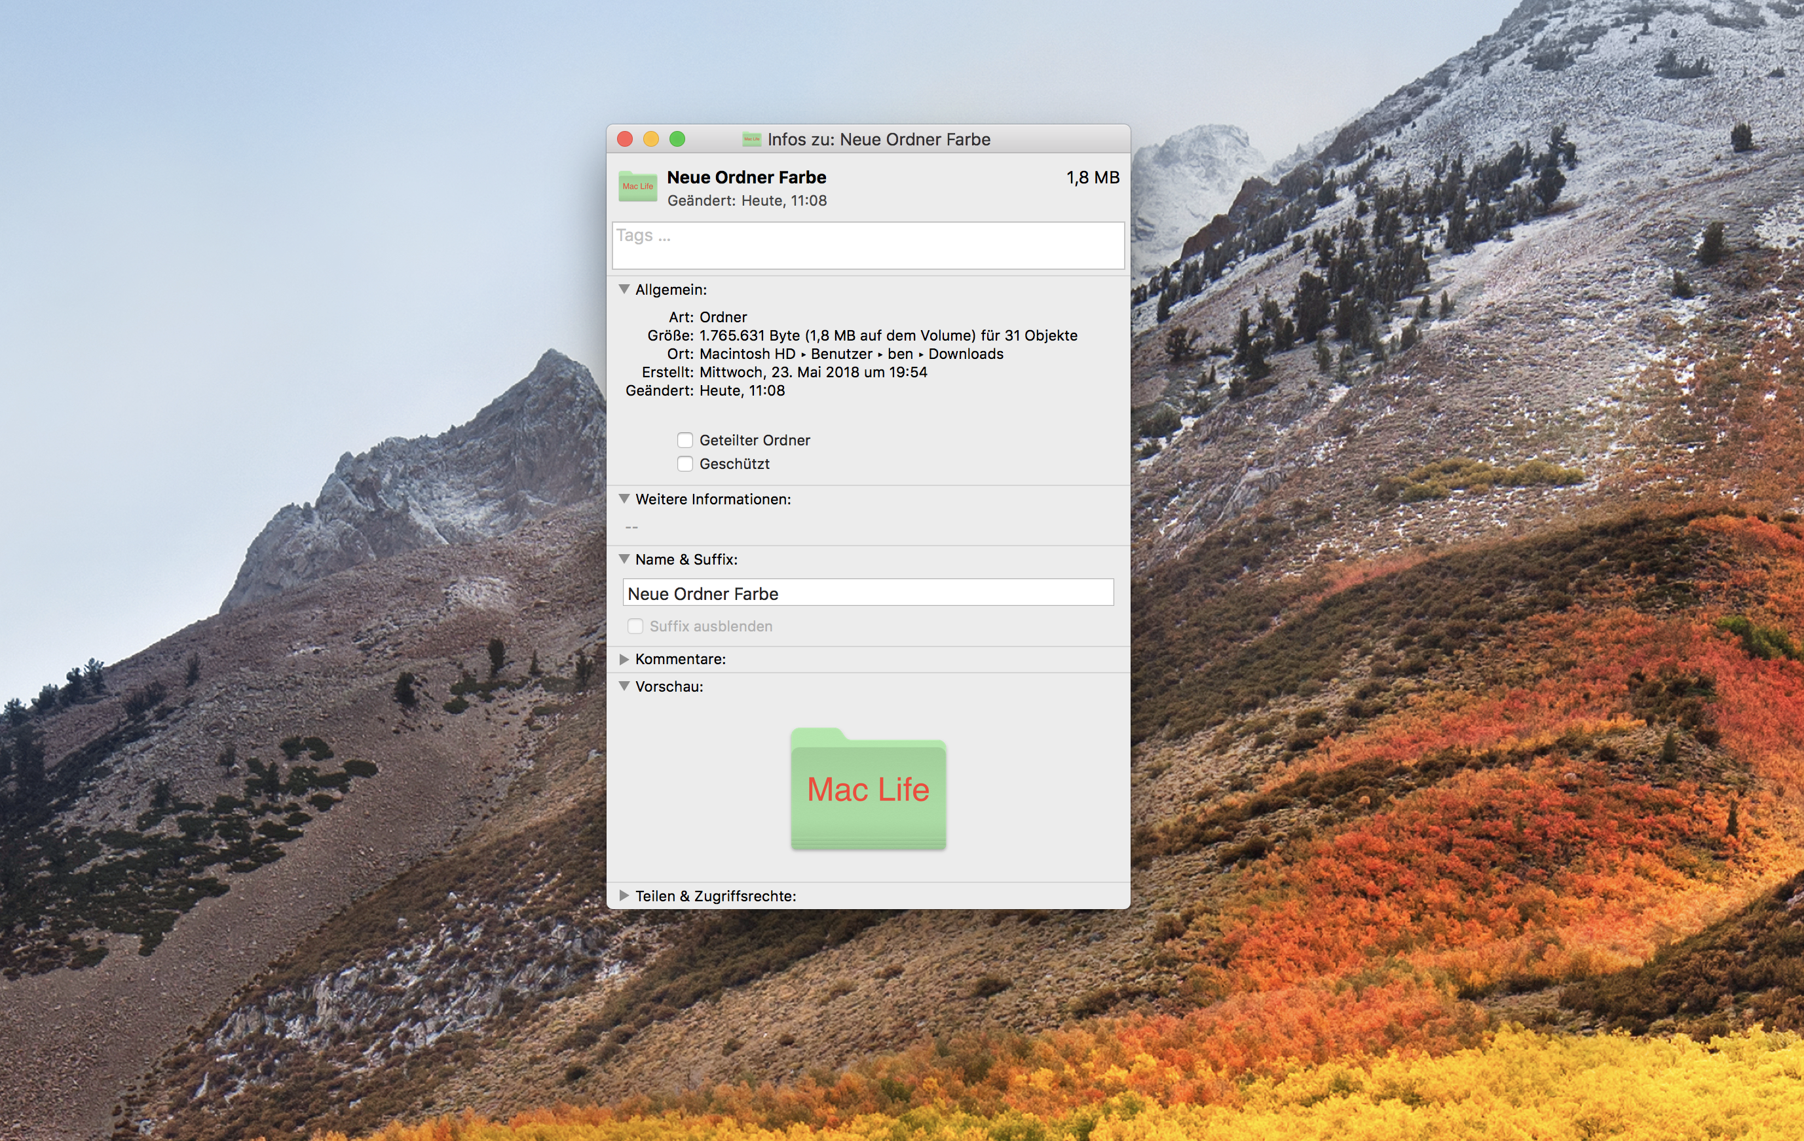Click the Downloads path segment
This screenshot has width=1804, height=1141.
click(x=966, y=354)
